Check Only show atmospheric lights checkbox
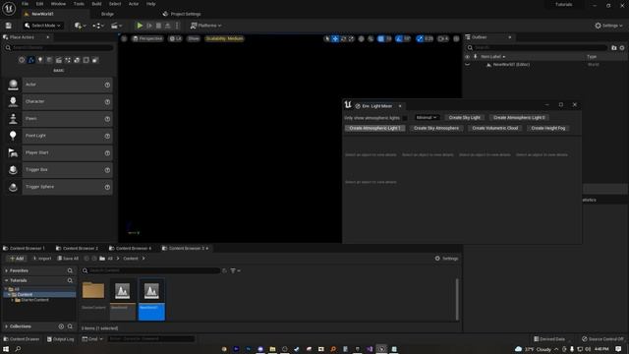This screenshot has height=354, width=629. point(405,118)
